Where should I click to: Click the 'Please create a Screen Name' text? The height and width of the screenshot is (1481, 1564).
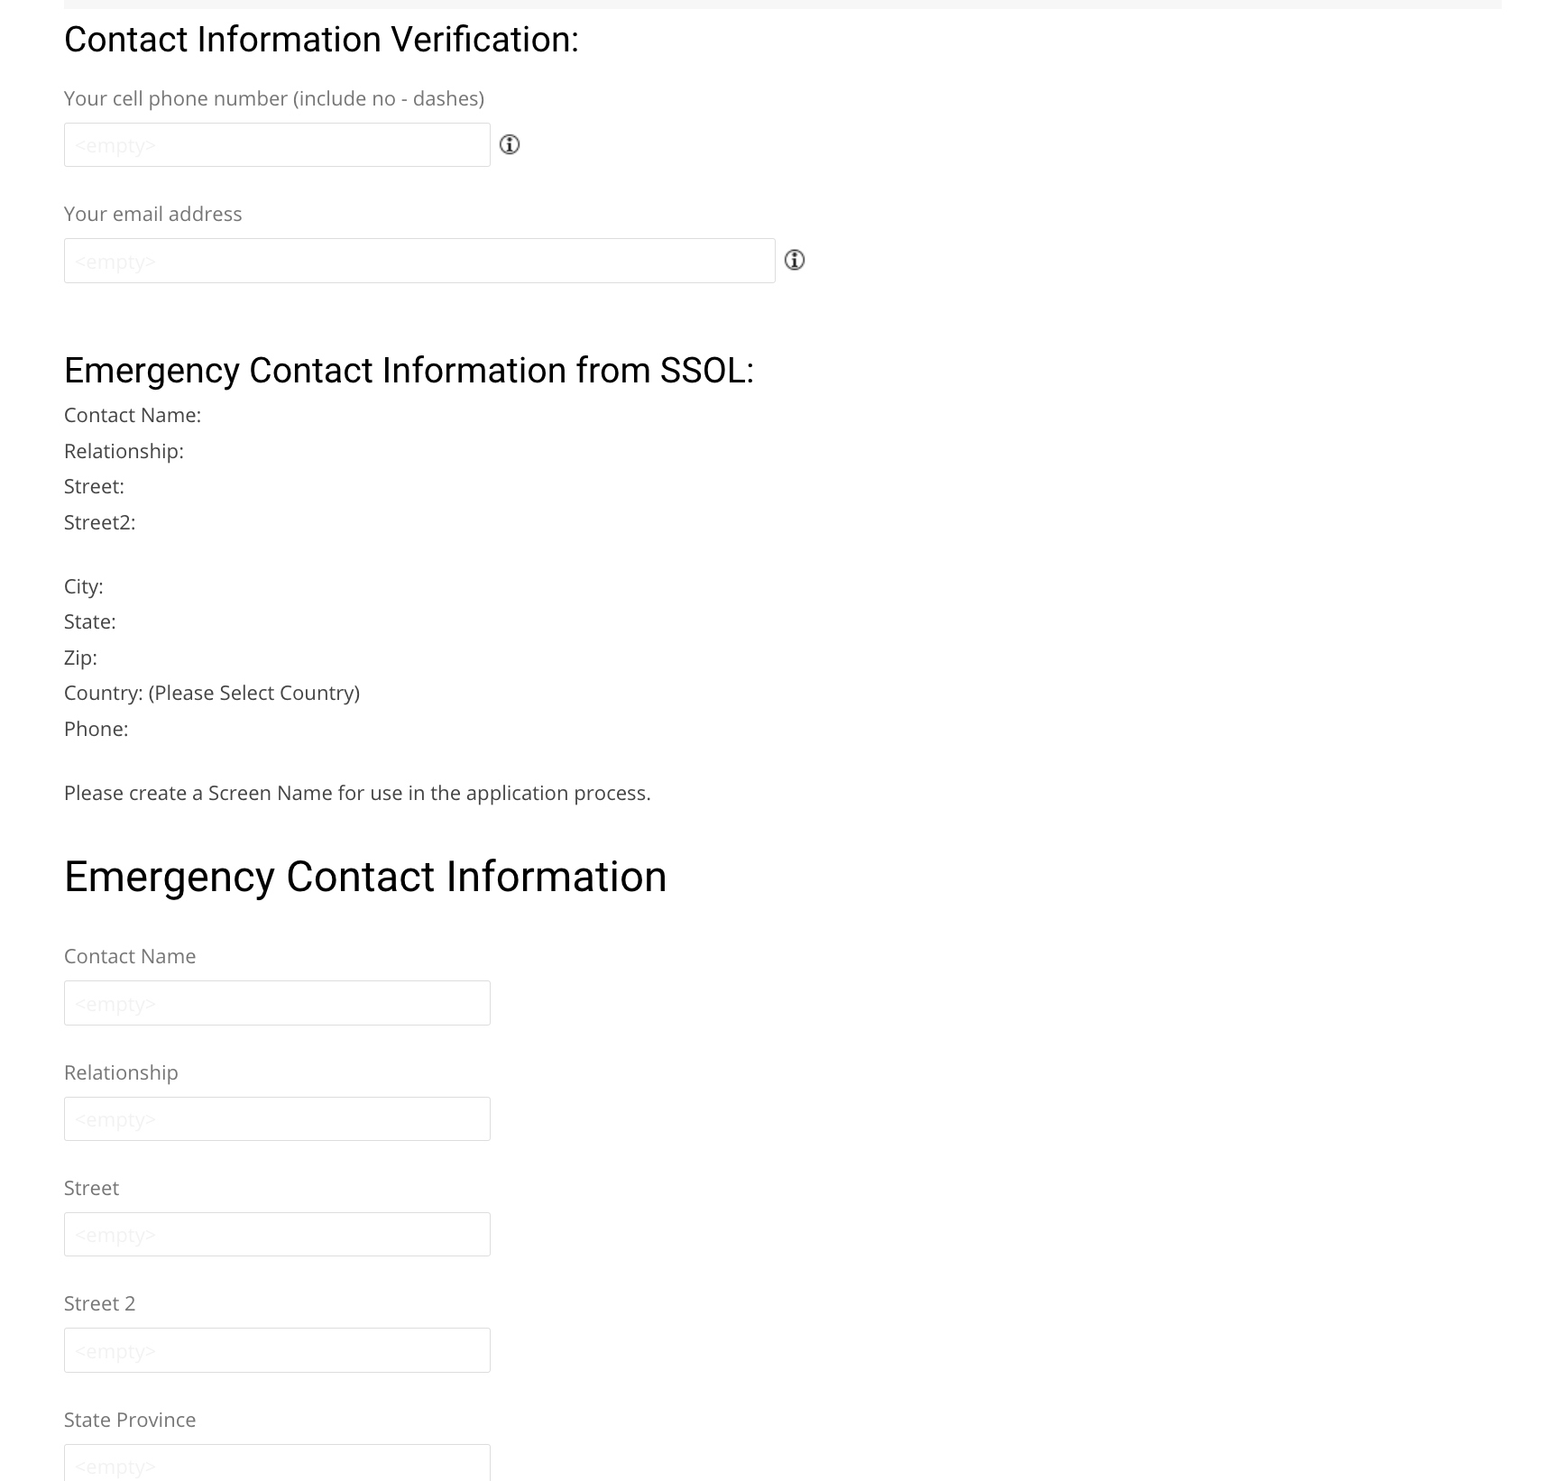tap(357, 793)
